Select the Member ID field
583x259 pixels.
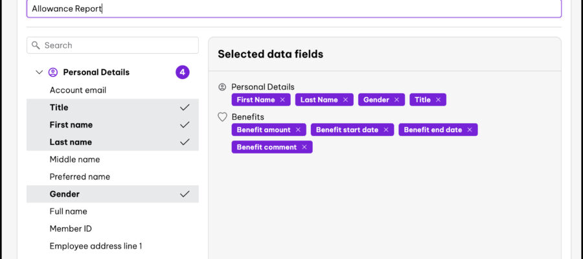click(113, 229)
